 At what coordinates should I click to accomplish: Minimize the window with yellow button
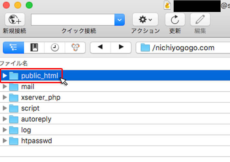[18, 5]
